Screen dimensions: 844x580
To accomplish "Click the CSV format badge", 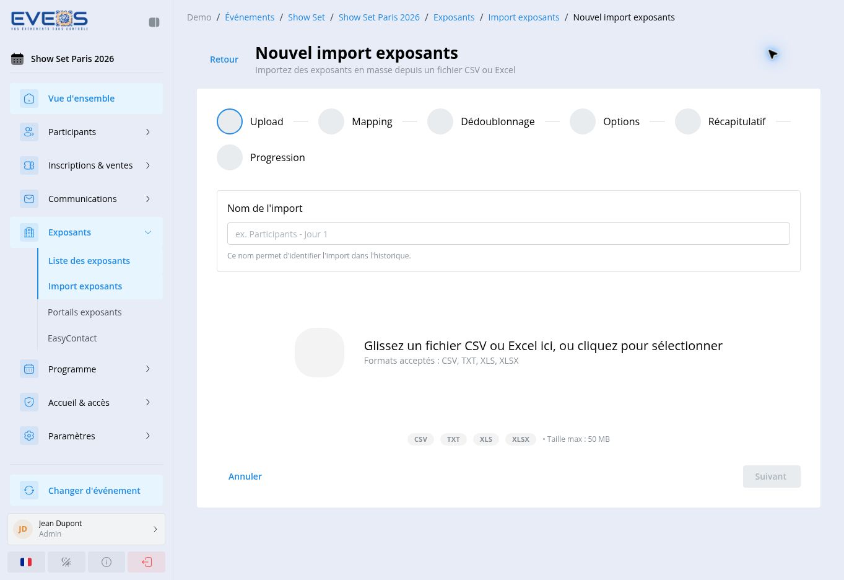I will (x=421, y=439).
